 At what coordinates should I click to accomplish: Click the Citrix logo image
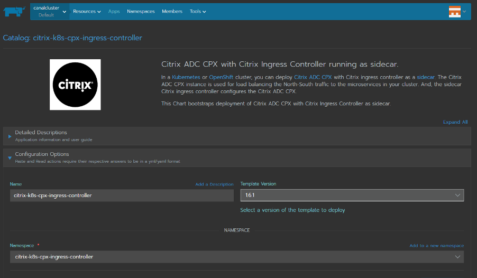pyautogui.click(x=75, y=85)
